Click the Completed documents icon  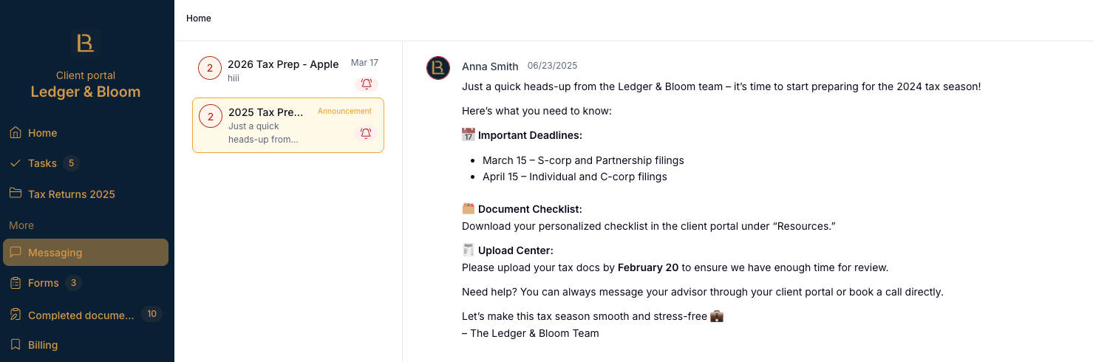[15, 315]
